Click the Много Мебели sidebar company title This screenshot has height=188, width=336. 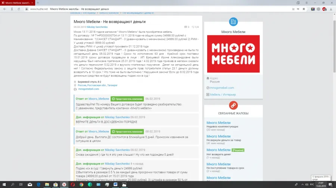pyautogui.click(x=233, y=32)
